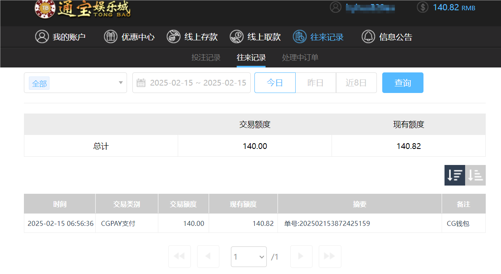
Task: Click 近8日 range option
Action: [x=356, y=82]
